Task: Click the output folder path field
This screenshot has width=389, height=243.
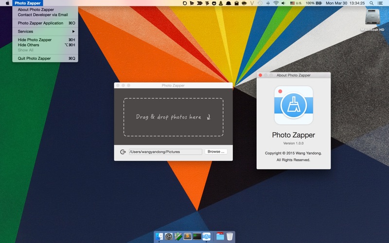Action: pyautogui.click(x=165, y=152)
